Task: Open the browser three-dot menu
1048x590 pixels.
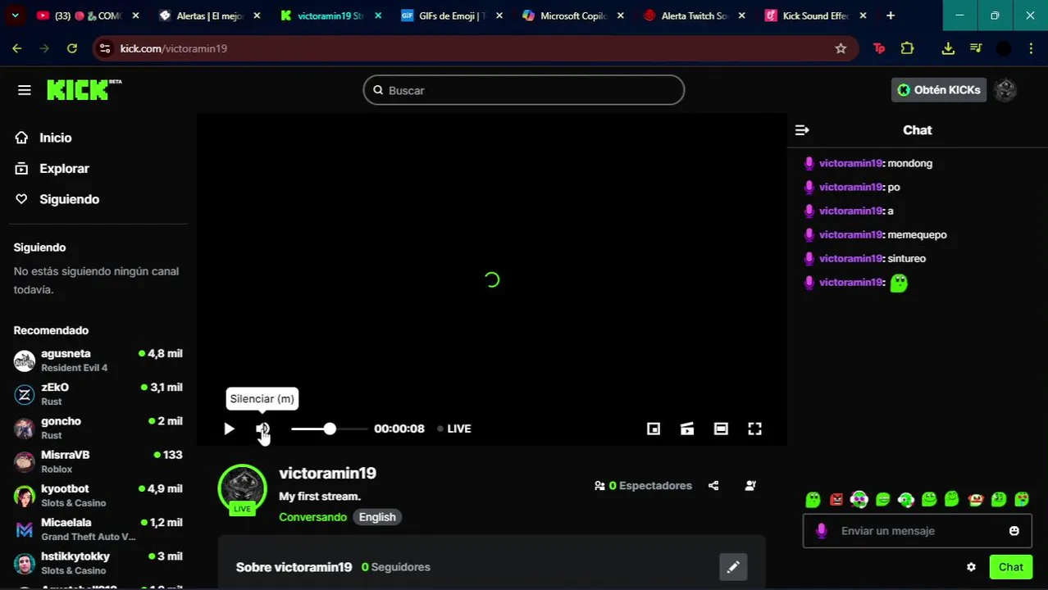Action: coord(1030,48)
